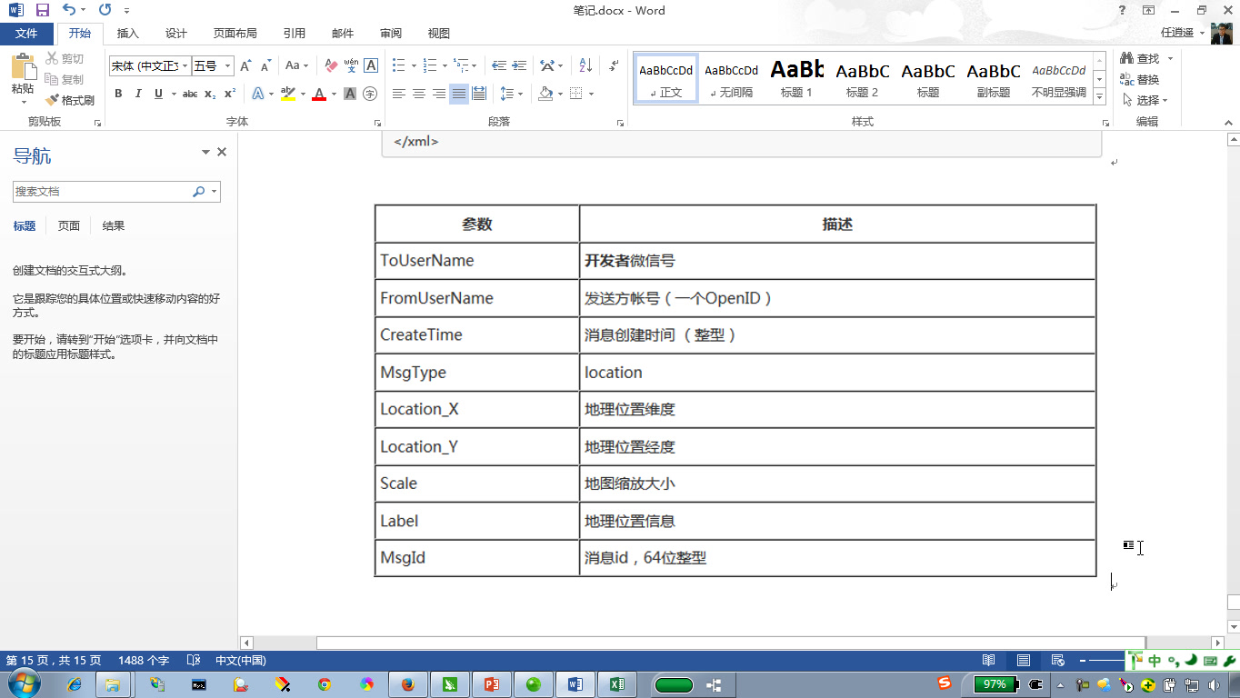Toggle bold formatting
The height and width of the screenshot is (698, 1240).
(118, 94)
